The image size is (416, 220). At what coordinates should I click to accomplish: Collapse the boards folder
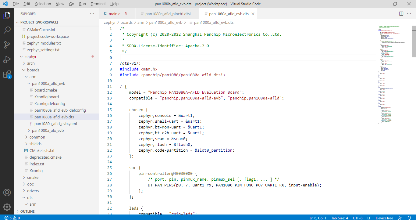coord(57,70)
